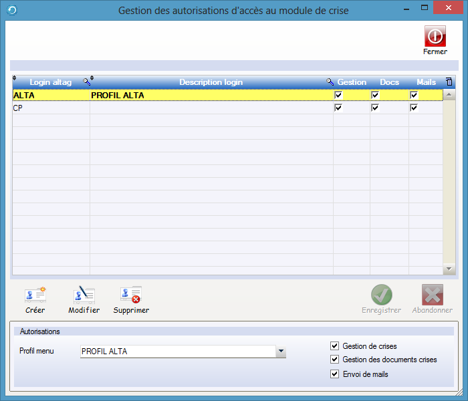Click sort arrows on Login altag column
The image size is (468, 401).
[15, 80]
